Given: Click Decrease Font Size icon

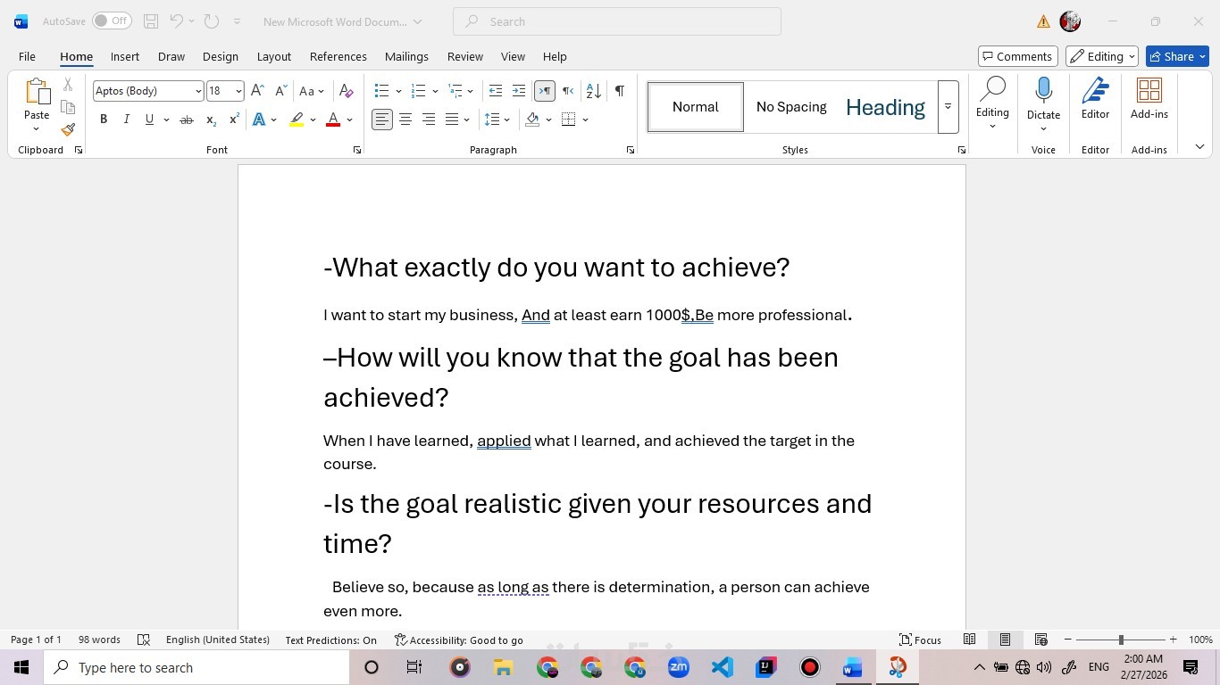Looking at the screenshot, I should point(280,91).
